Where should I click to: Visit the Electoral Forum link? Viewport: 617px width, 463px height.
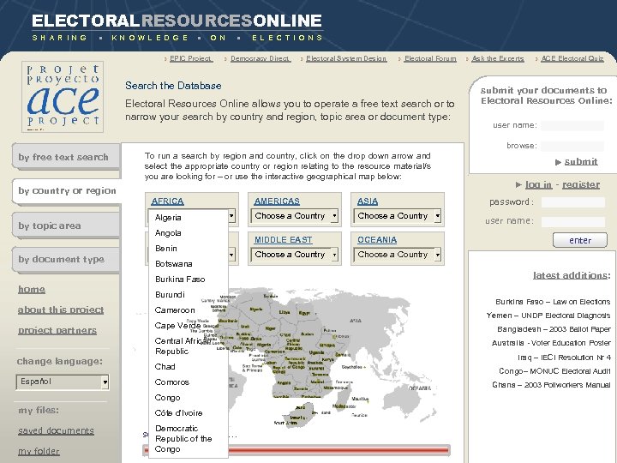coord(430,58)
